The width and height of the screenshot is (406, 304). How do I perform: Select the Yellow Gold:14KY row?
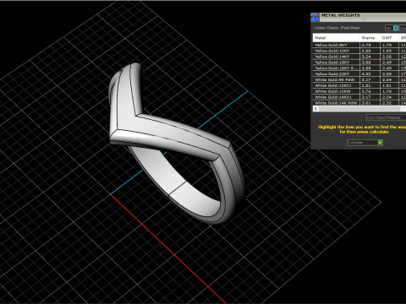359,57
